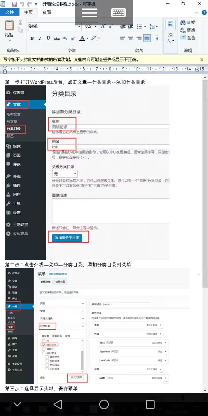This screenshot has width=208, height=416.
Task: Click the Decrease indent icon
Action: [122, 26]
